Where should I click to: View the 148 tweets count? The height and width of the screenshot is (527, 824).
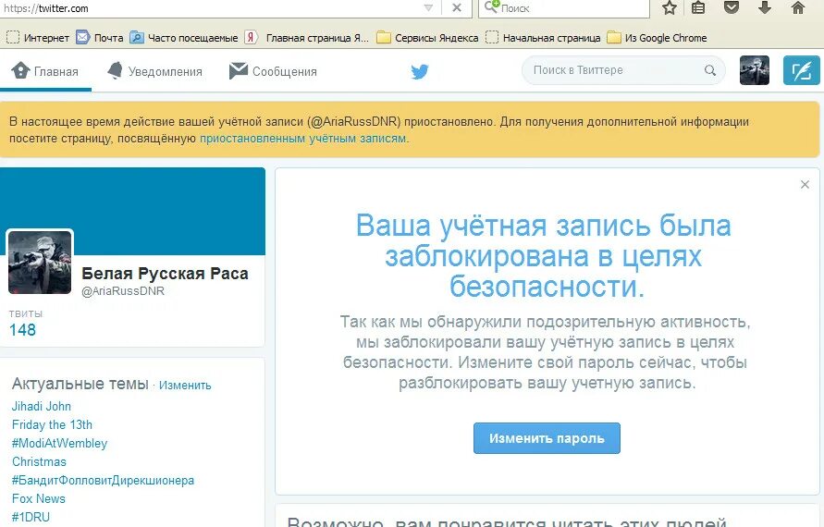pos(22,330)
